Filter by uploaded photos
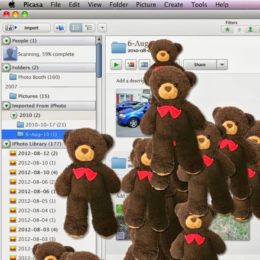The height and width of the screenshot is (260, 260). click(x=239, y=29)
